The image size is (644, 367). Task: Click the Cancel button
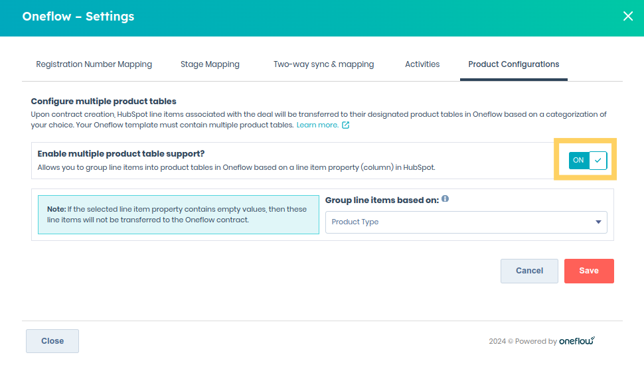click(529, 271)
